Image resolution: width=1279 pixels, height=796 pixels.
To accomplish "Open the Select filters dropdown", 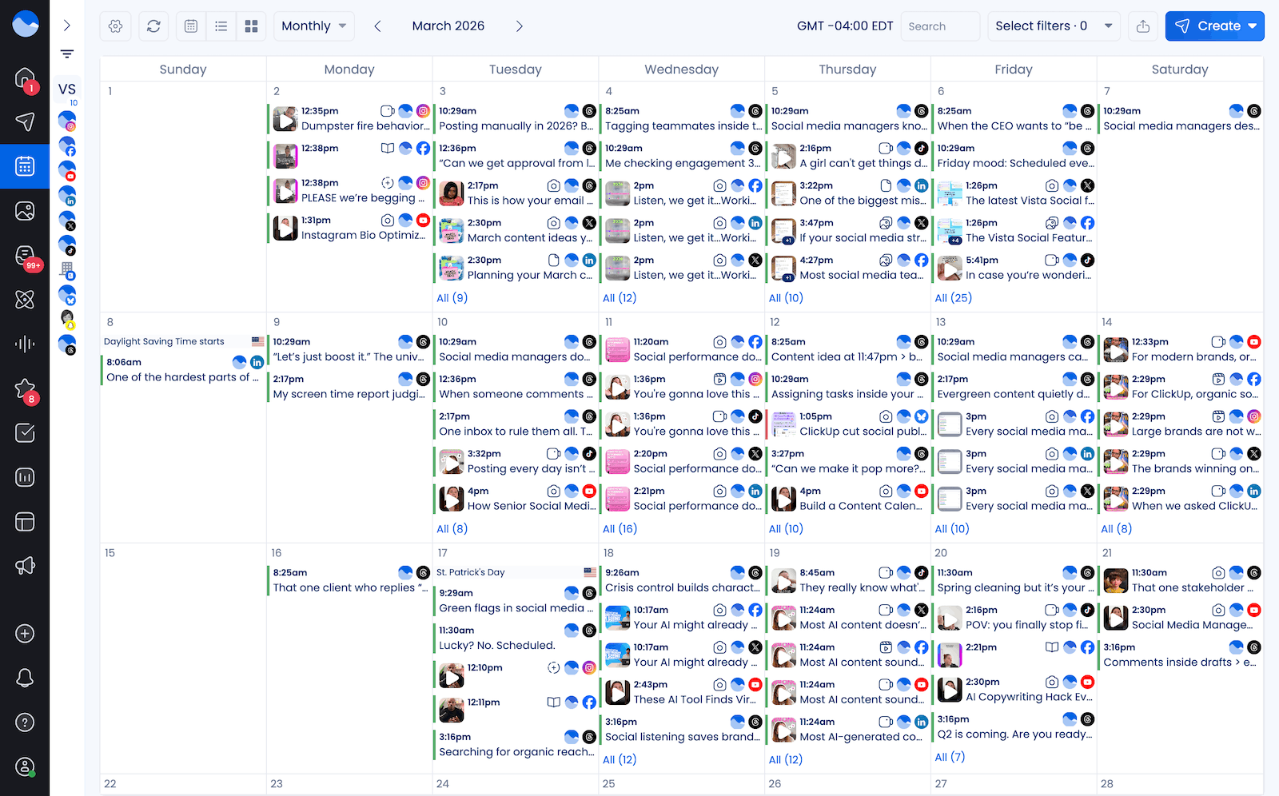I will [1053, 26].
